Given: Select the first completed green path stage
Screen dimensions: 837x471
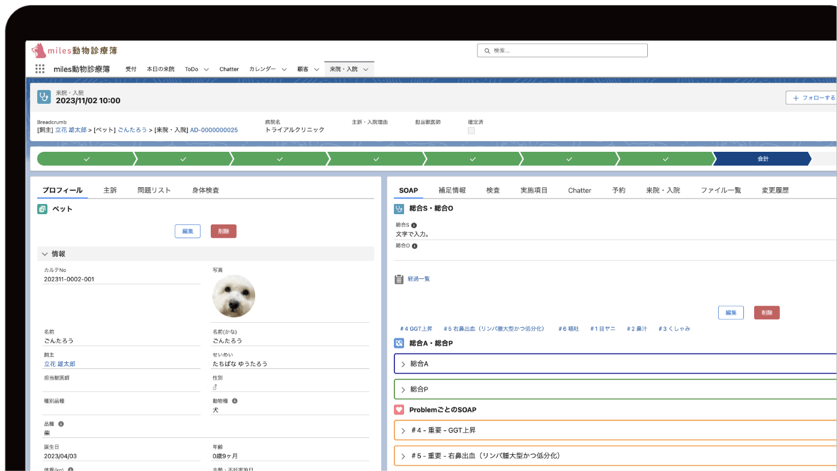Looking at the screenshot, I should (86, 159).
